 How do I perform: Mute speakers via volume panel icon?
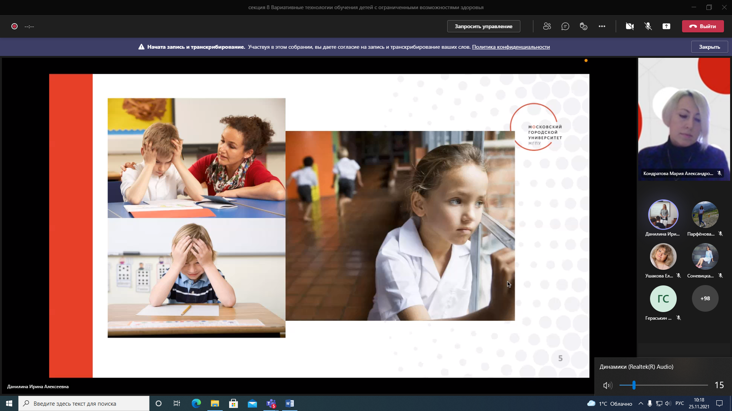607,385
